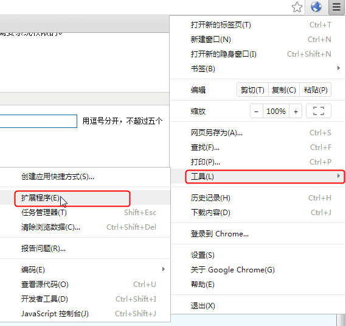Expand the 书签(B) bookmarks submenu

257,69
